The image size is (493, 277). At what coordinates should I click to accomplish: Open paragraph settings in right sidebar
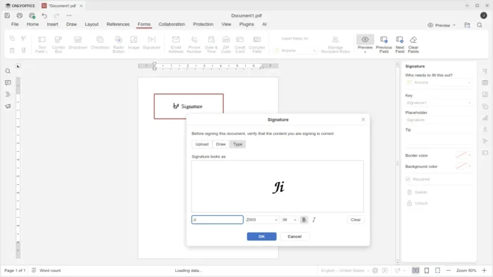point(485,71)
